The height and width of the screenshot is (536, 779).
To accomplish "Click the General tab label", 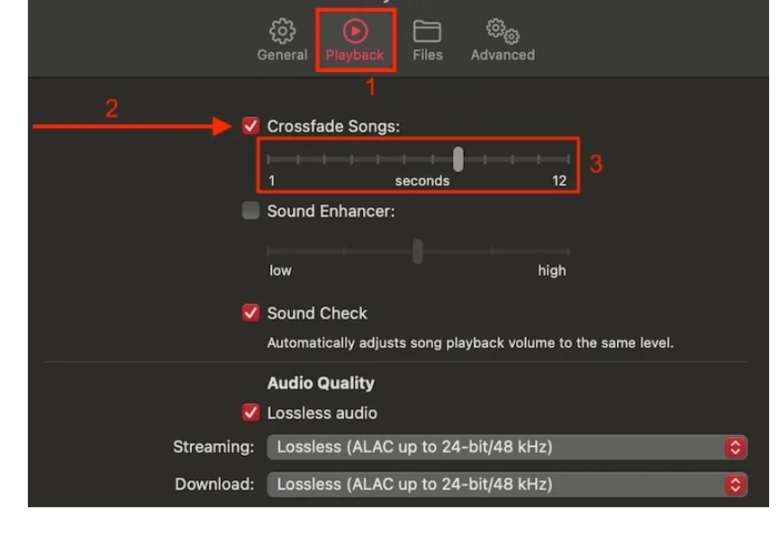I will click(x=282, y=55).
